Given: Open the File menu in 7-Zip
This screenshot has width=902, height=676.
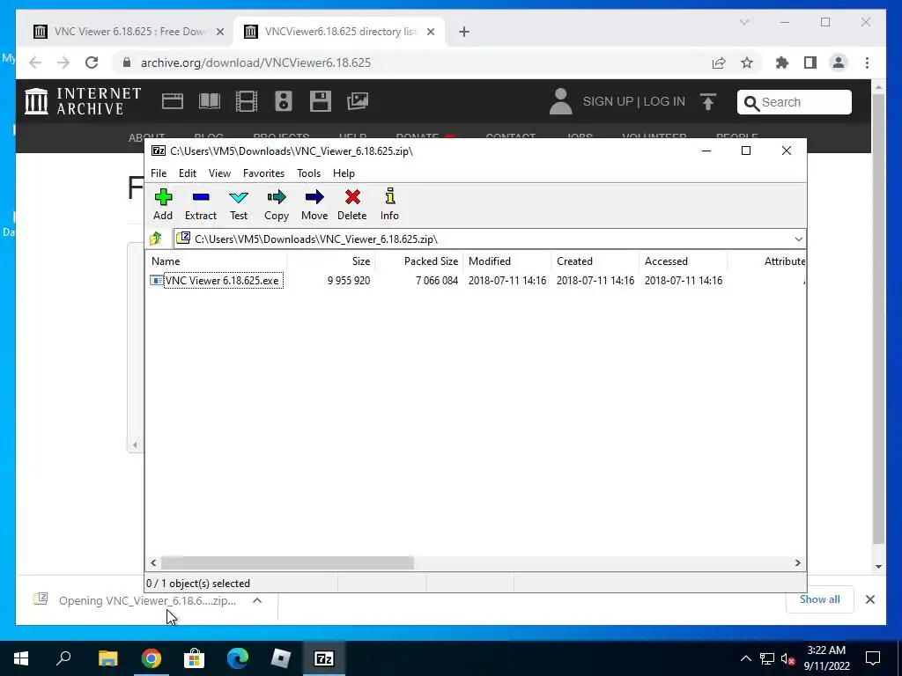Looking at the screenshot, I should pyautogui.click(x=159, y=173).
